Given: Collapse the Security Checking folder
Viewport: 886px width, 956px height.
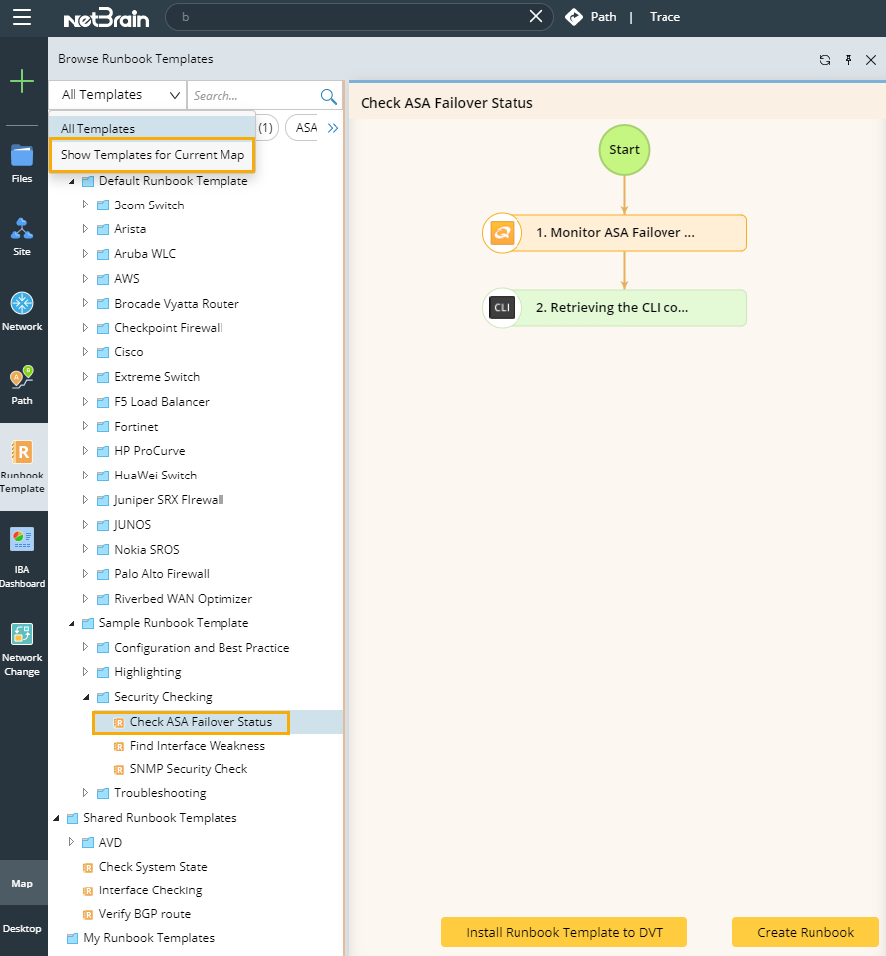Looking at the screenshot, I should coord(86,697).
